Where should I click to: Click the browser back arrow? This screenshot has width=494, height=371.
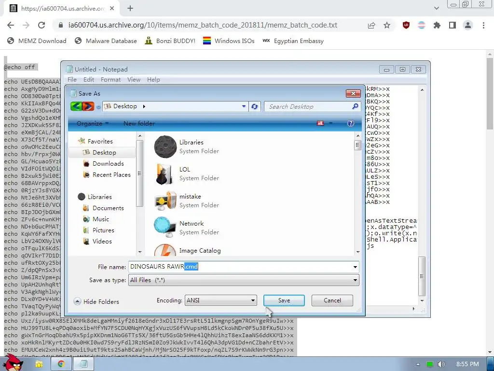11,25
